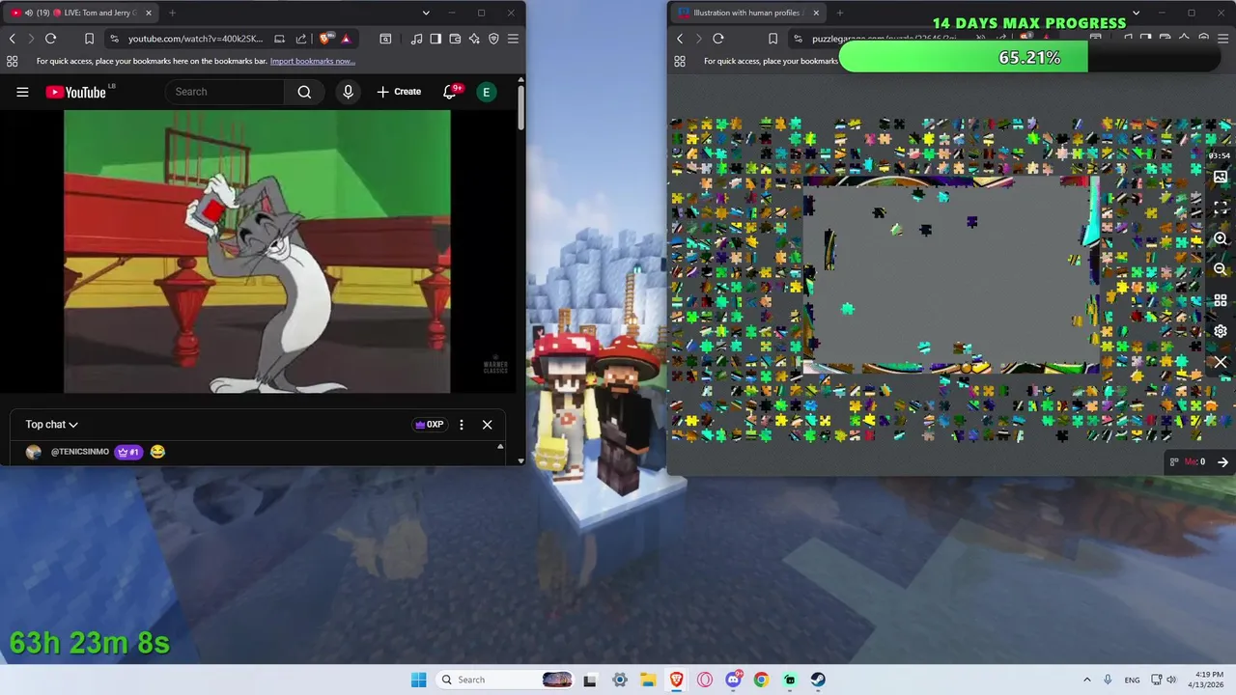Close the puzzle with the X icon
The image size is (1236, 695).
(x=1221, y=362)
